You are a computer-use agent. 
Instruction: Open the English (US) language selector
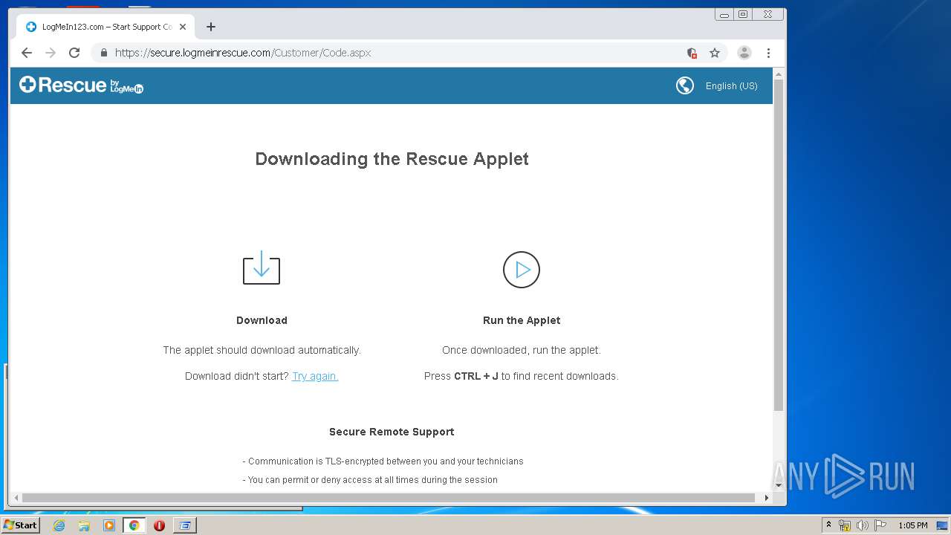(731, 86)
